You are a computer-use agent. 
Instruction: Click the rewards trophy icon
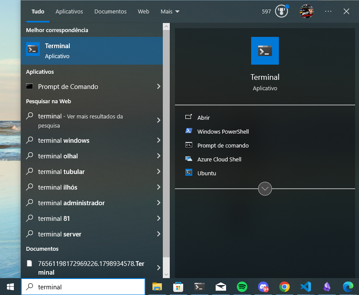click(x=281, y=12)
